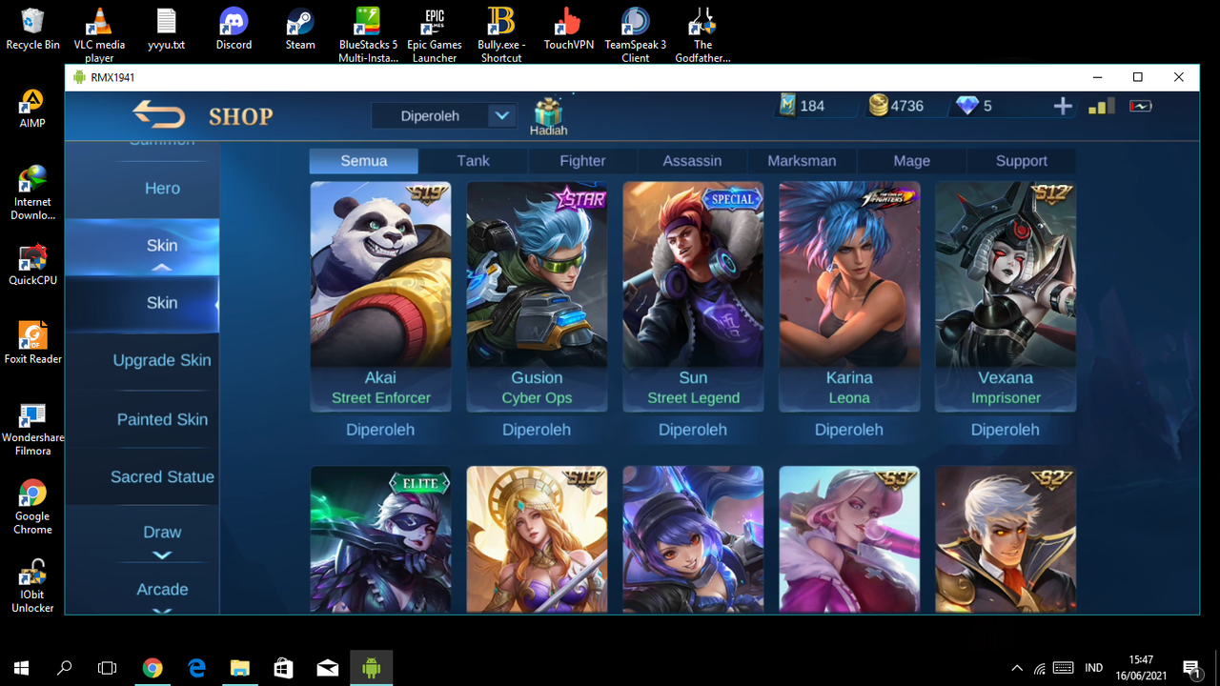Click the plus icon to add diamonds
The image size is (1220, 686).
(1063, 107)
